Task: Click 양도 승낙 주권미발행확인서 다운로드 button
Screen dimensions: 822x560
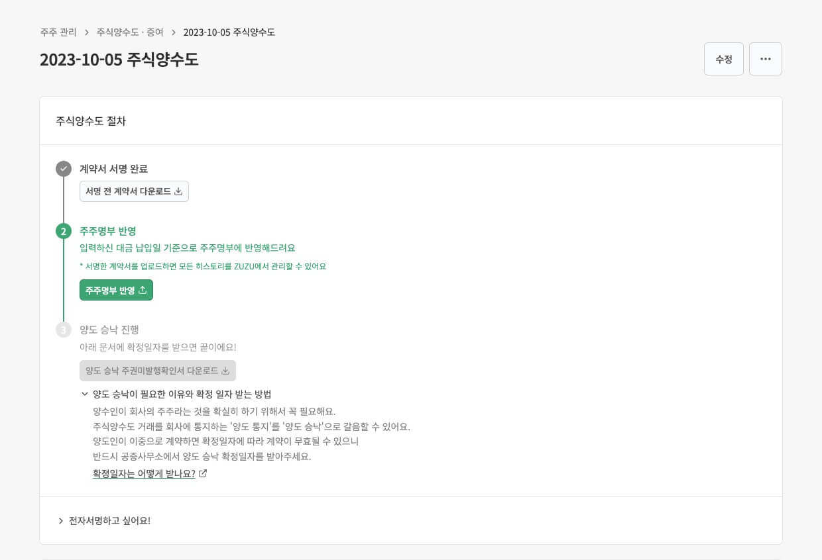Action: click(x=158, y=371)
